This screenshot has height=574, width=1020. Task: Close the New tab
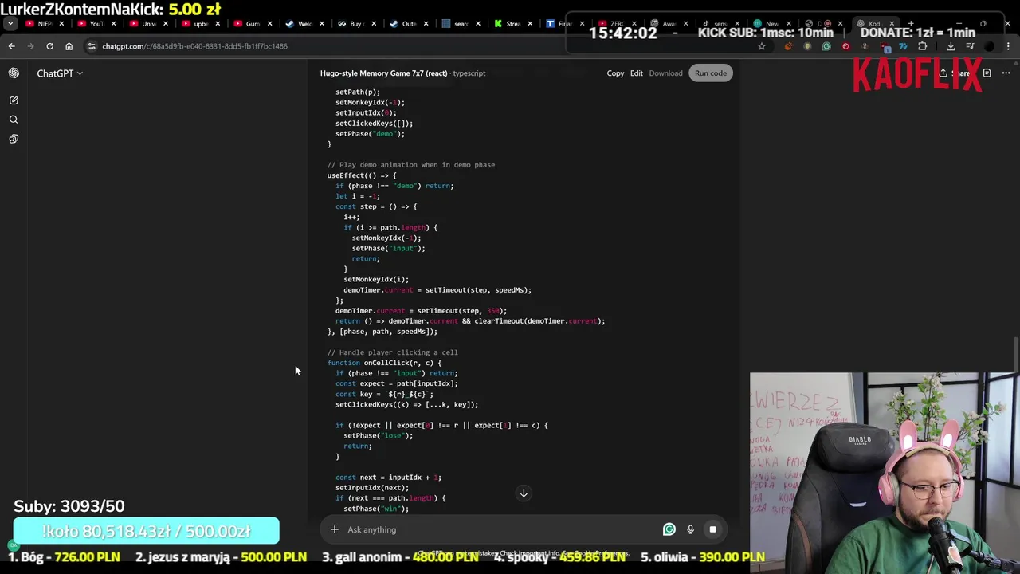tap(788, 24)
